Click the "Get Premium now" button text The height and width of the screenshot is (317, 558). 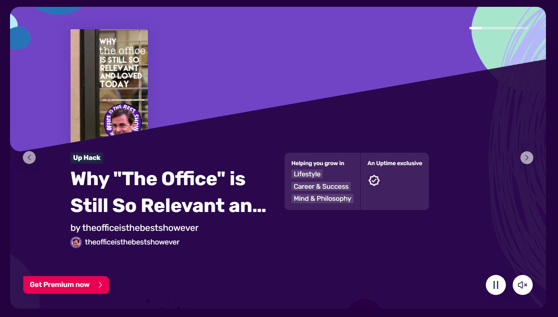point(60,285)
